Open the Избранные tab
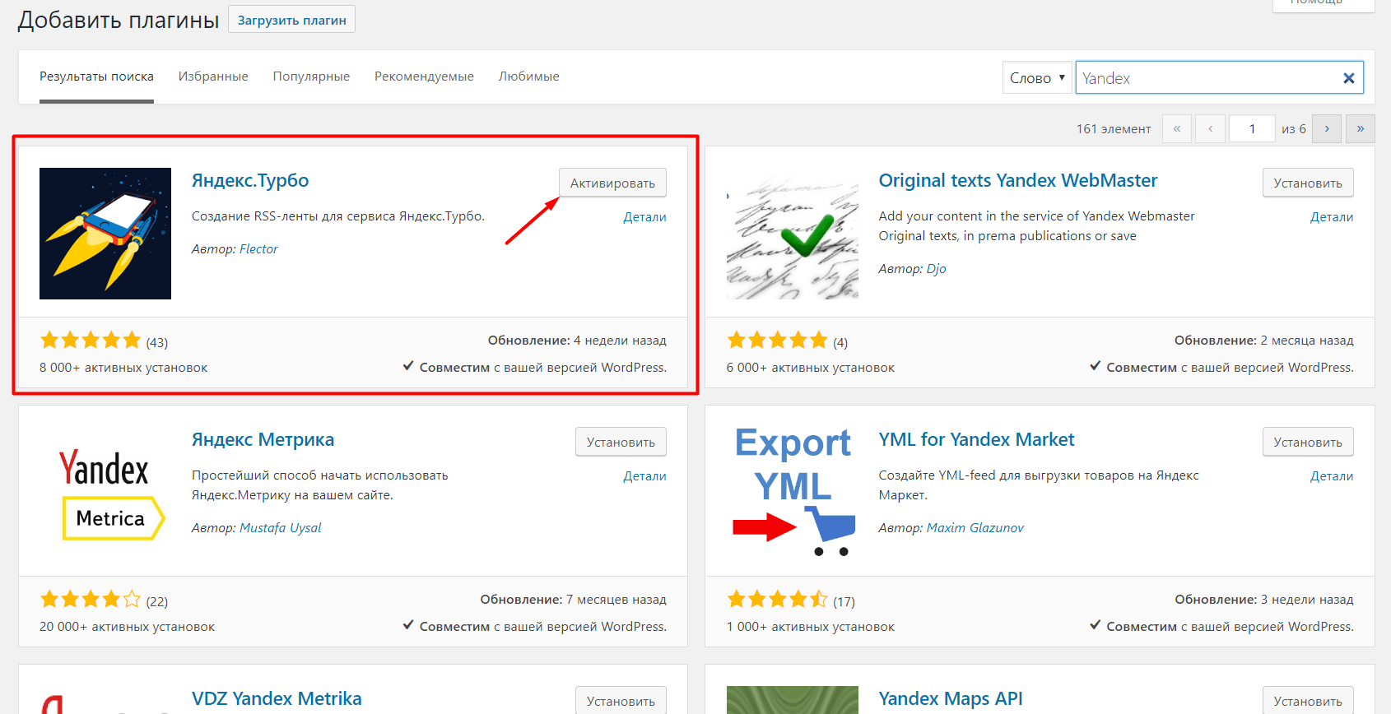Image resolution: width=1391 pixels, height=714 pixels. point(213,76)
